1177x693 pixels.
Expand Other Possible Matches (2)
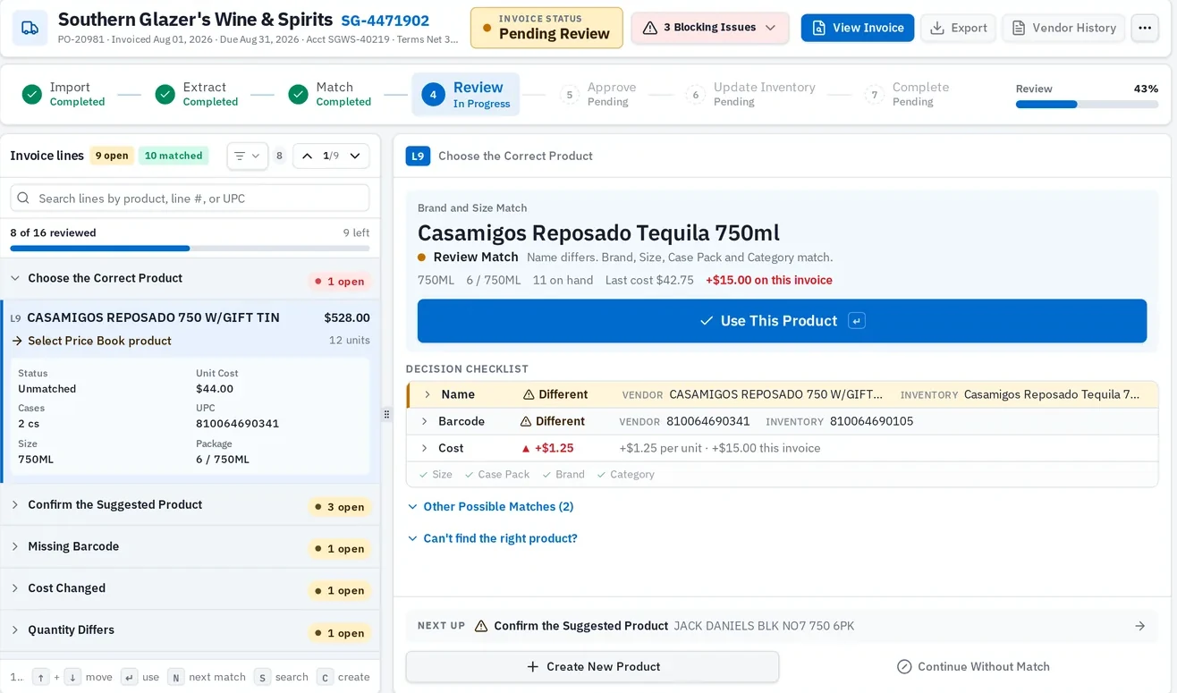point(490,507)
